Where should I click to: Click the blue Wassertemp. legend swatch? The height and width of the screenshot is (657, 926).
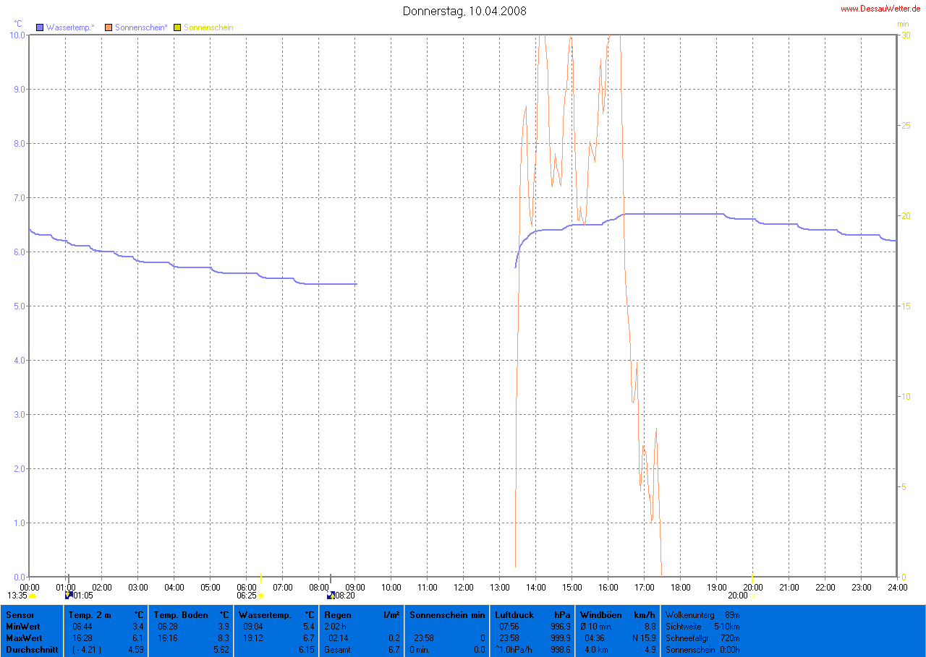pyautogui.click(x=40, y=27)
